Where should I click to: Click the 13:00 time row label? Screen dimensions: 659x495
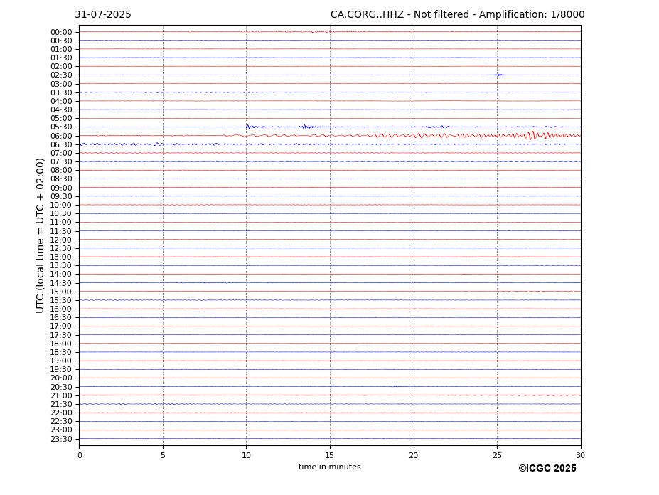click(x=61, y=257)
